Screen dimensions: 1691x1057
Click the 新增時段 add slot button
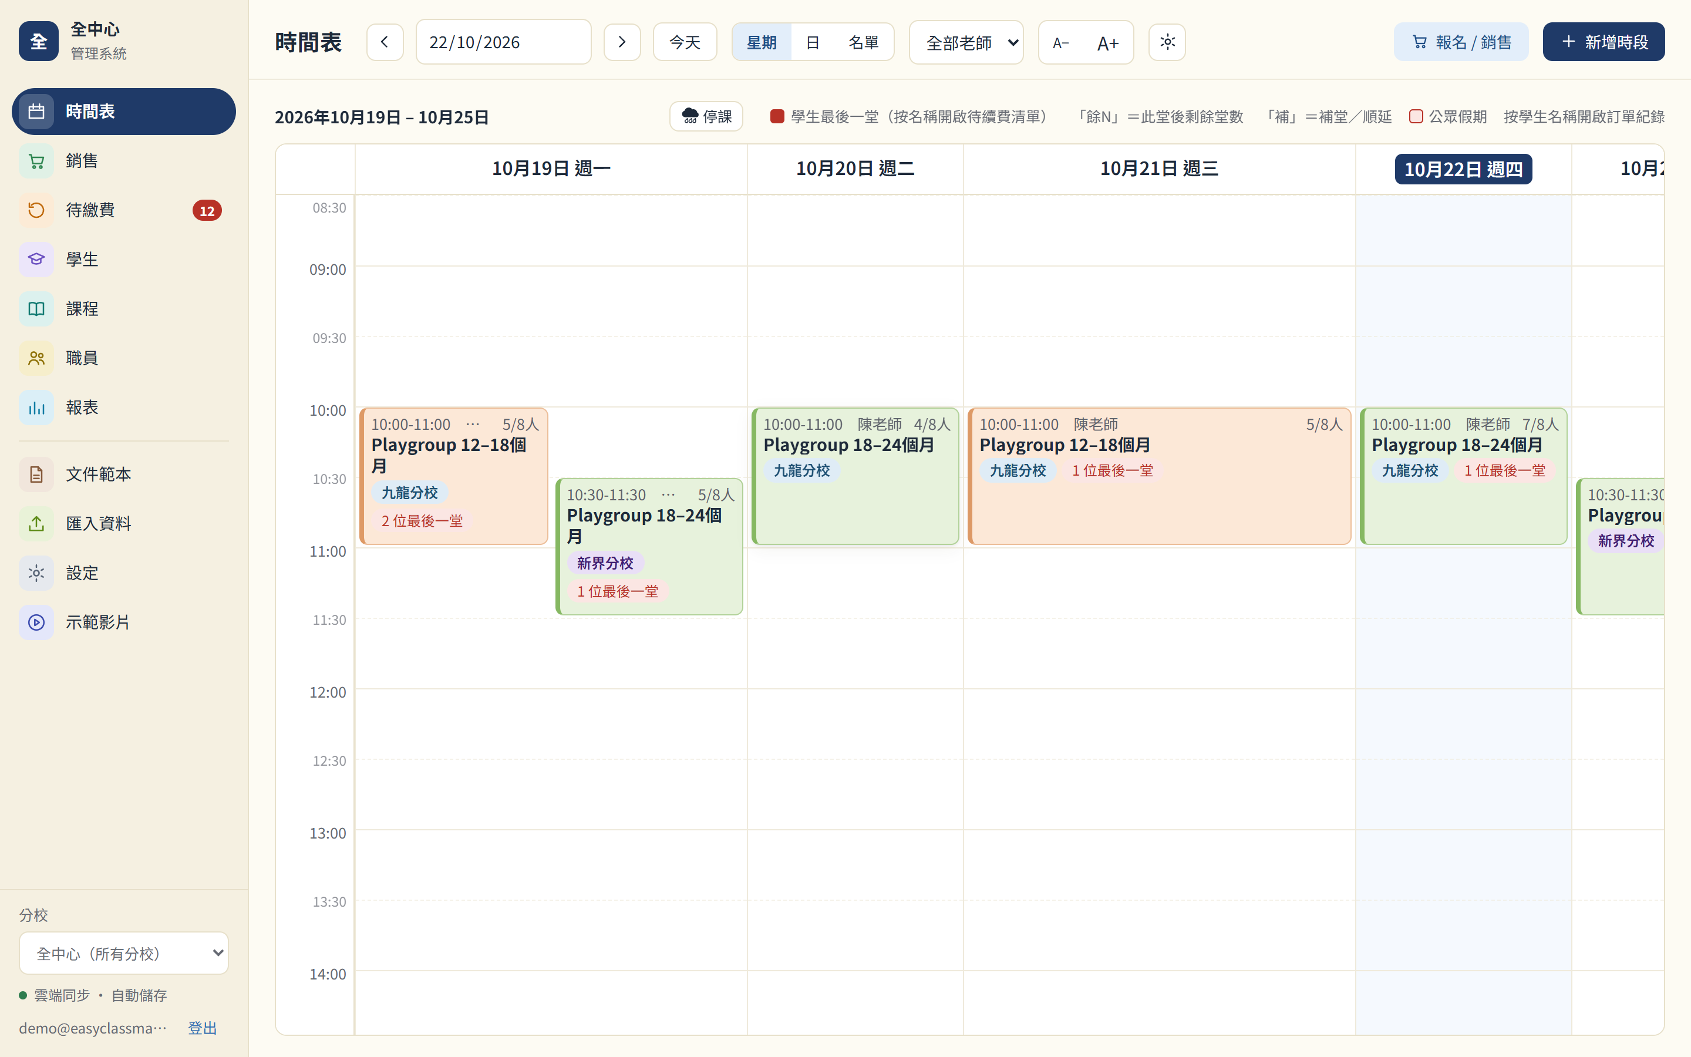tap(1604, 42)
